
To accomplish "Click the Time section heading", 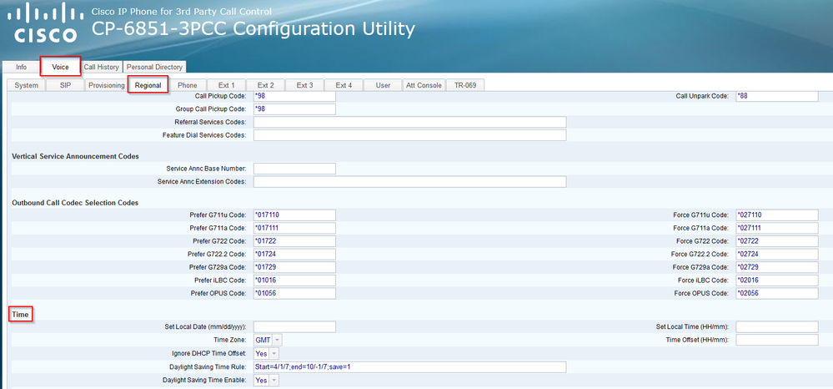I will click(x=20, y=315).
